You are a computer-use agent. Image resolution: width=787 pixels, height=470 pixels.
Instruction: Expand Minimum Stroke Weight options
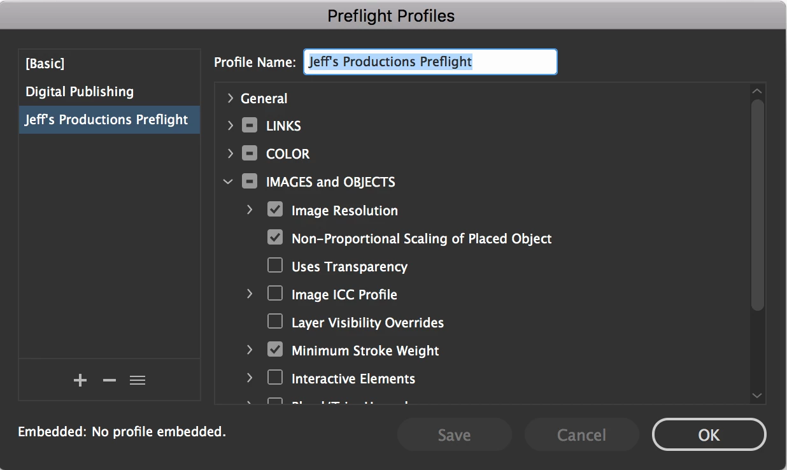click(250, 350)
